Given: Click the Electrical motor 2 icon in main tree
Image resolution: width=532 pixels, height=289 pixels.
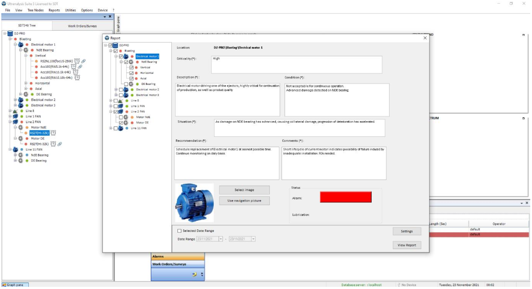Looking at the screenshot, I should coord(21,100).
